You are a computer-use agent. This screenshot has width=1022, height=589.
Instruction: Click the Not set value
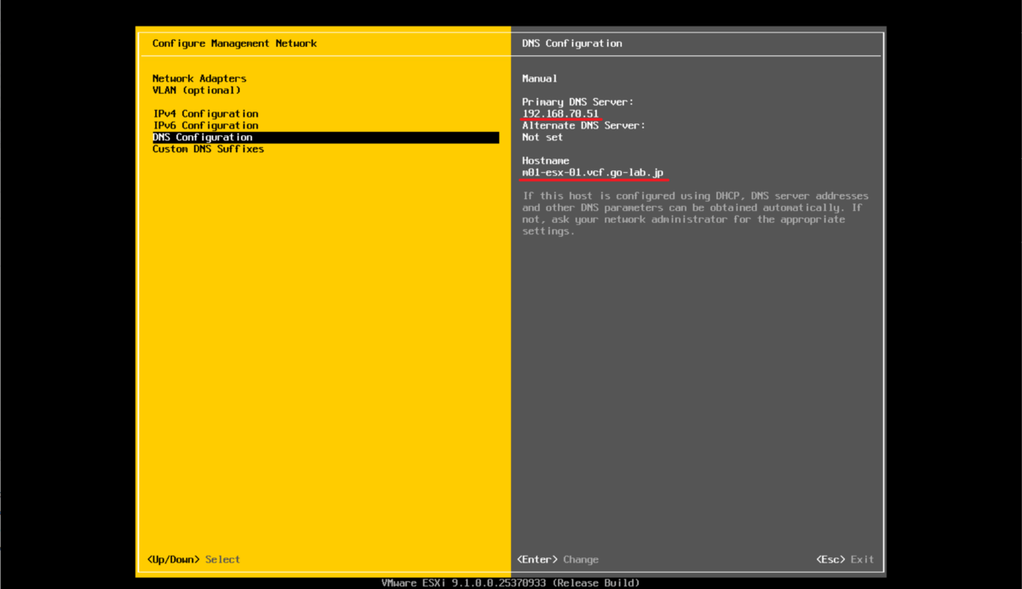pyautogui.click(x=543, y=137)
